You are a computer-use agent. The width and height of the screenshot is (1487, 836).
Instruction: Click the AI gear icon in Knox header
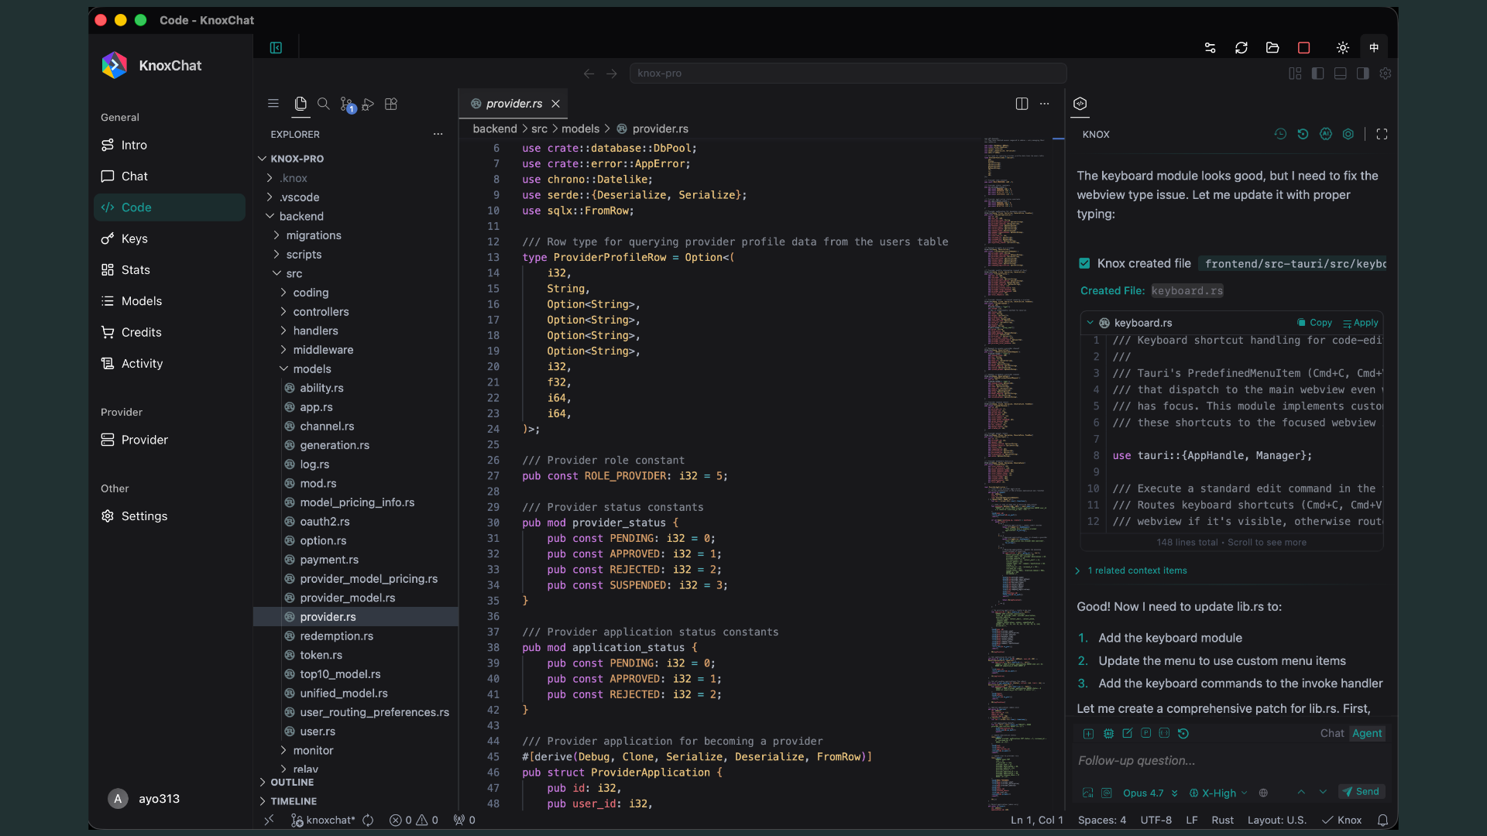(1326, 134)
